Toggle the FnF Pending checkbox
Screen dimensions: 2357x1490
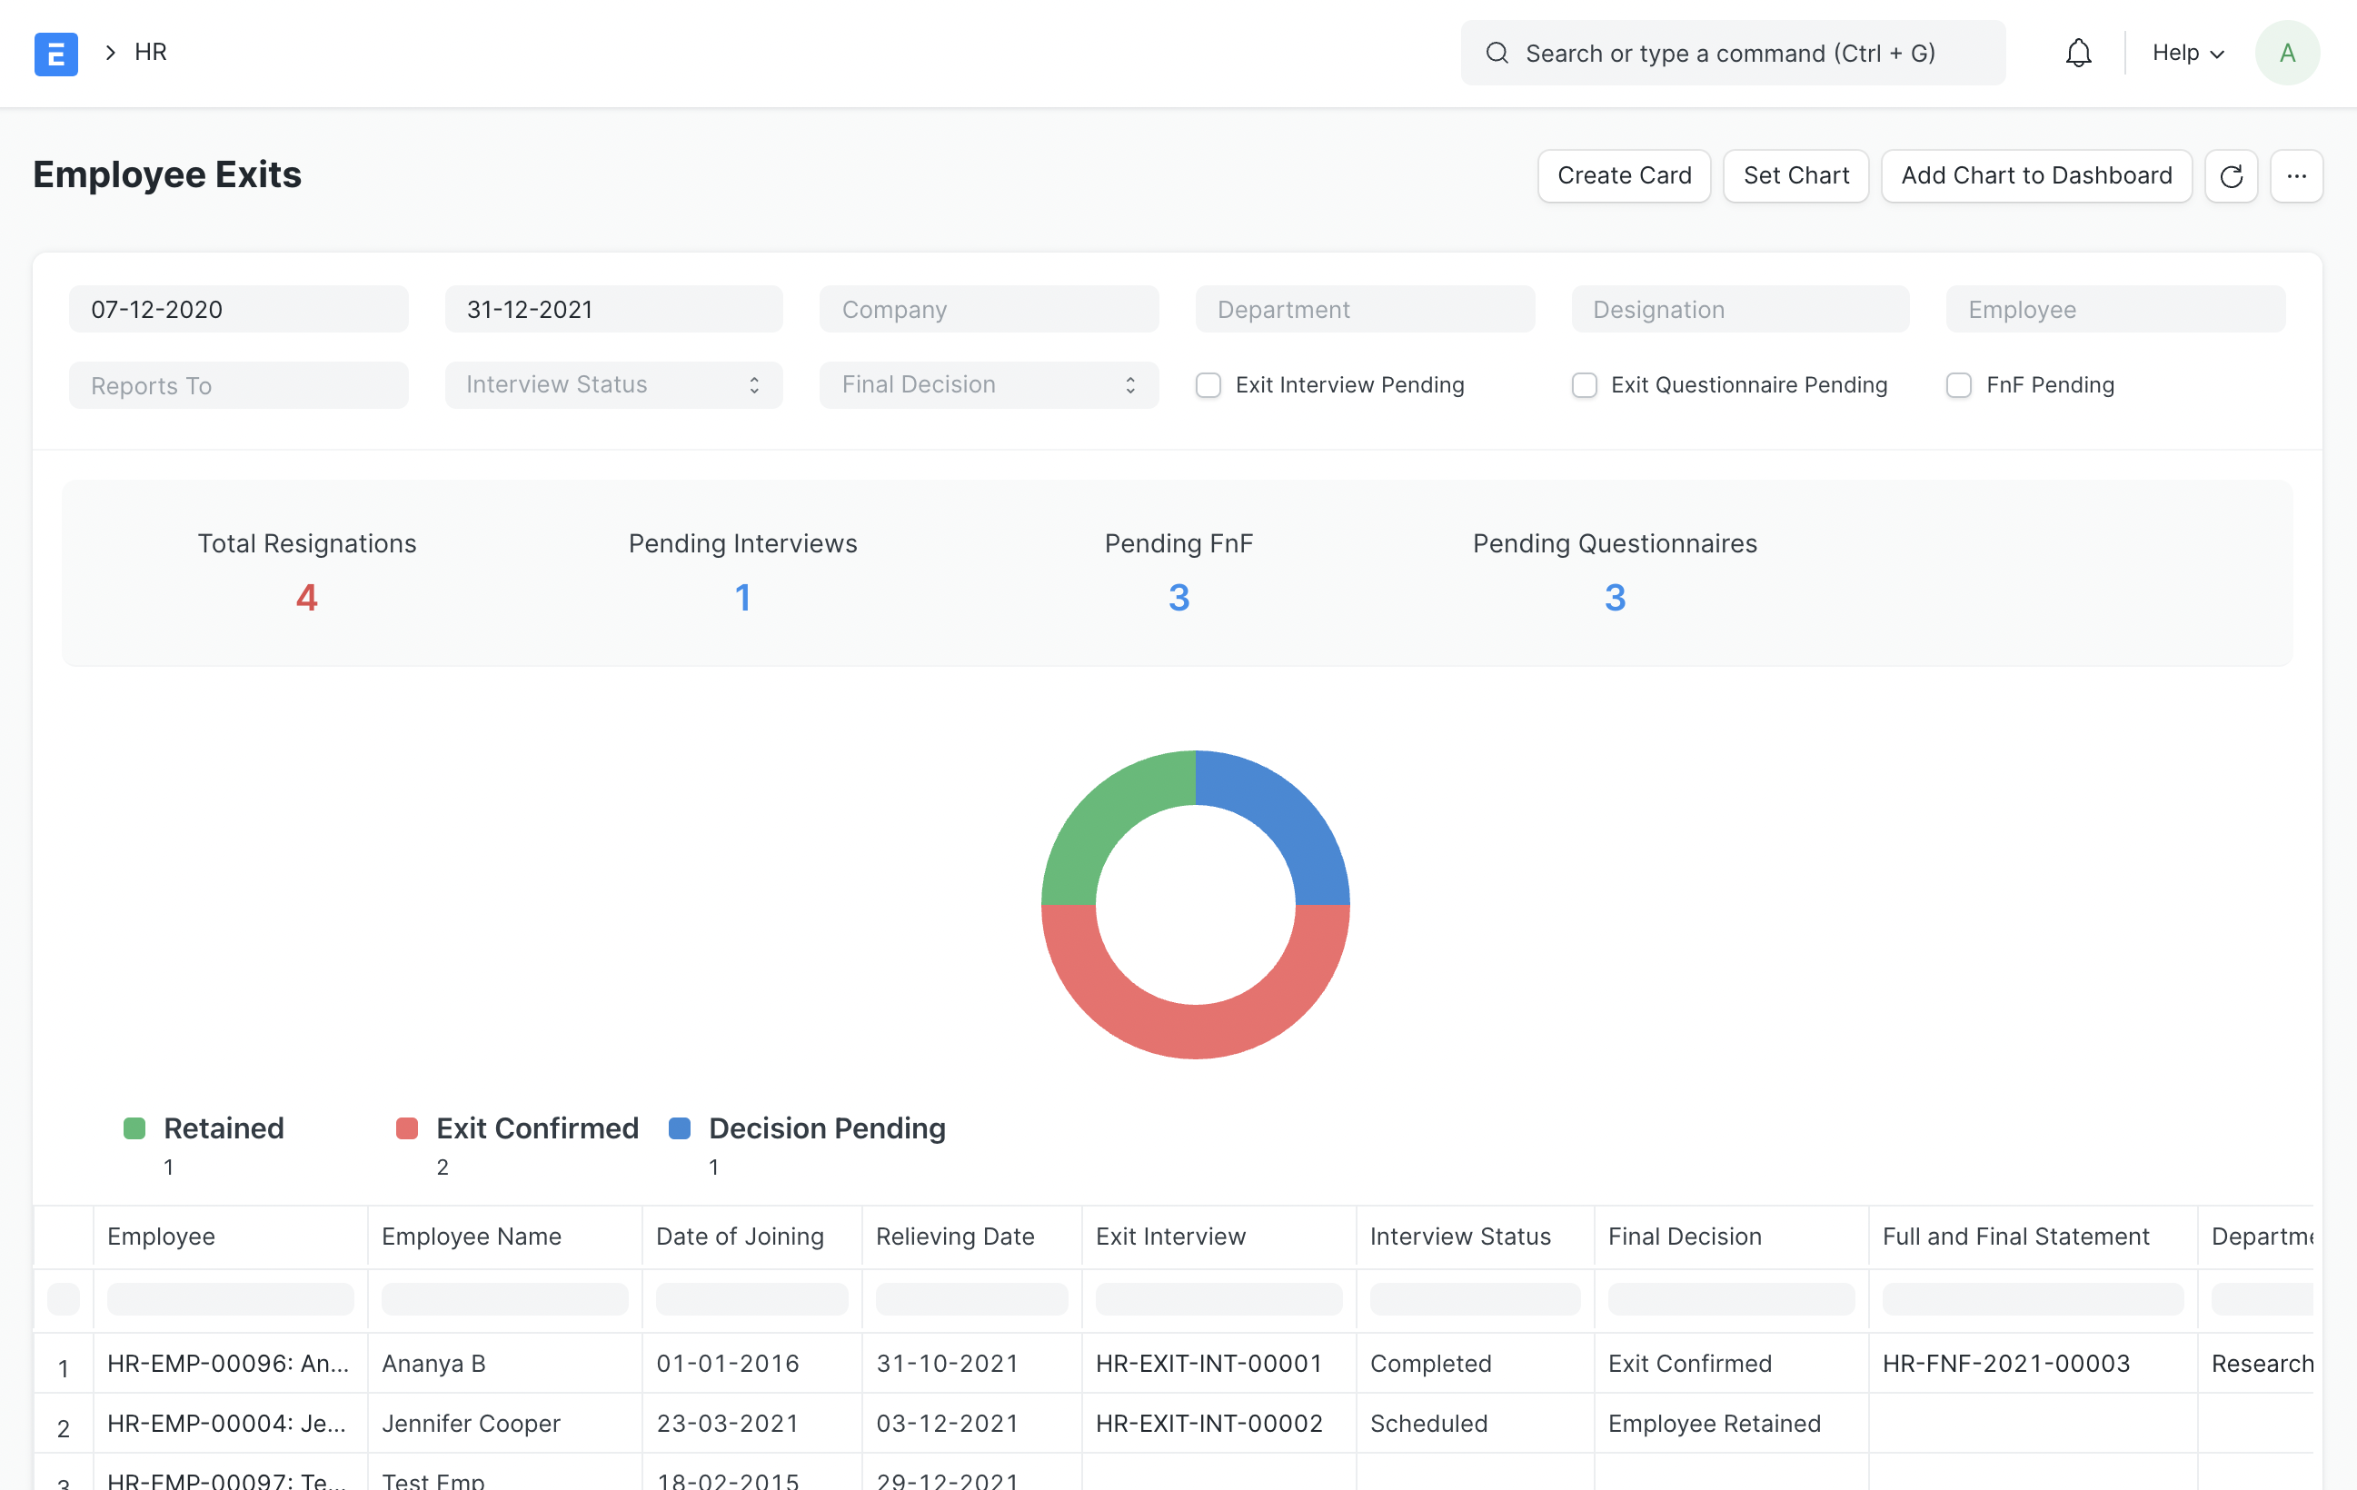tap(1959, 386)
